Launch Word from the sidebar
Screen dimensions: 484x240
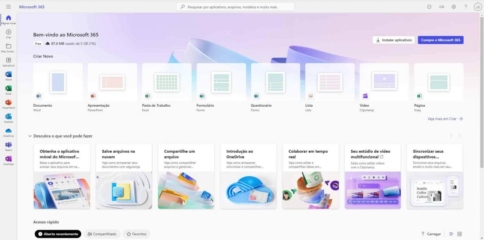click(x=8, y=75)
